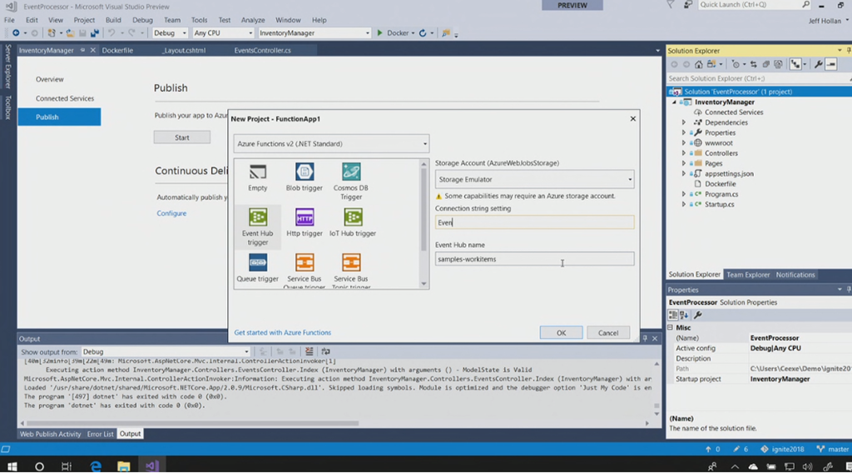The image size is (852, 473).
Task: Open the Build menu
Action: pyautogui.click(x=113, y=20)
